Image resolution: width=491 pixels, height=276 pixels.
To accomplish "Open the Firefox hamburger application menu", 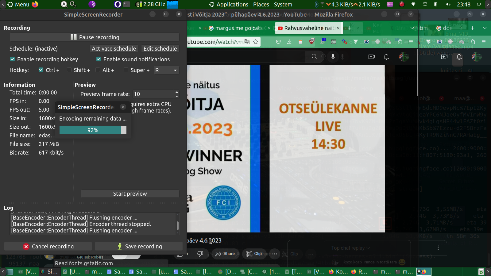I will point(411,42).
